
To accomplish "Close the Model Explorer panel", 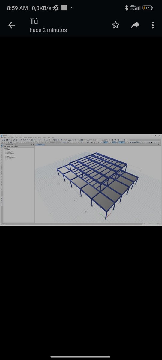I will tap(33, 145).
